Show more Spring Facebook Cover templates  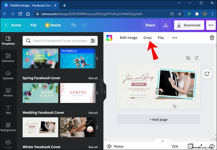(97, 93)
